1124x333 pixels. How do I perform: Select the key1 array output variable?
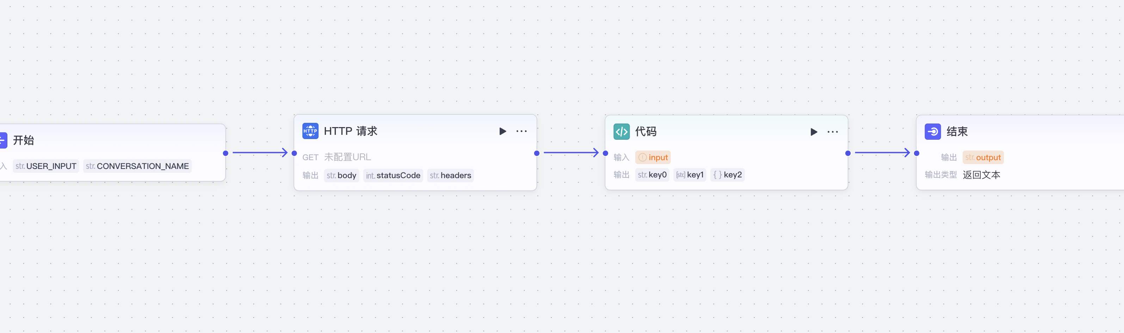(690, 175)
